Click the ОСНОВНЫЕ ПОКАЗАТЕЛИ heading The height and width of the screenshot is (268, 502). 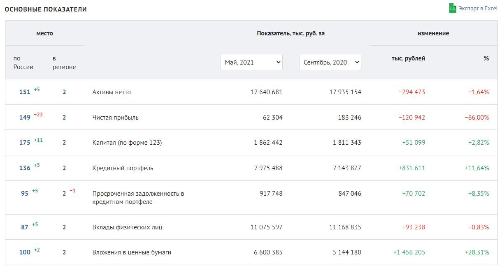tap(46, 9)
